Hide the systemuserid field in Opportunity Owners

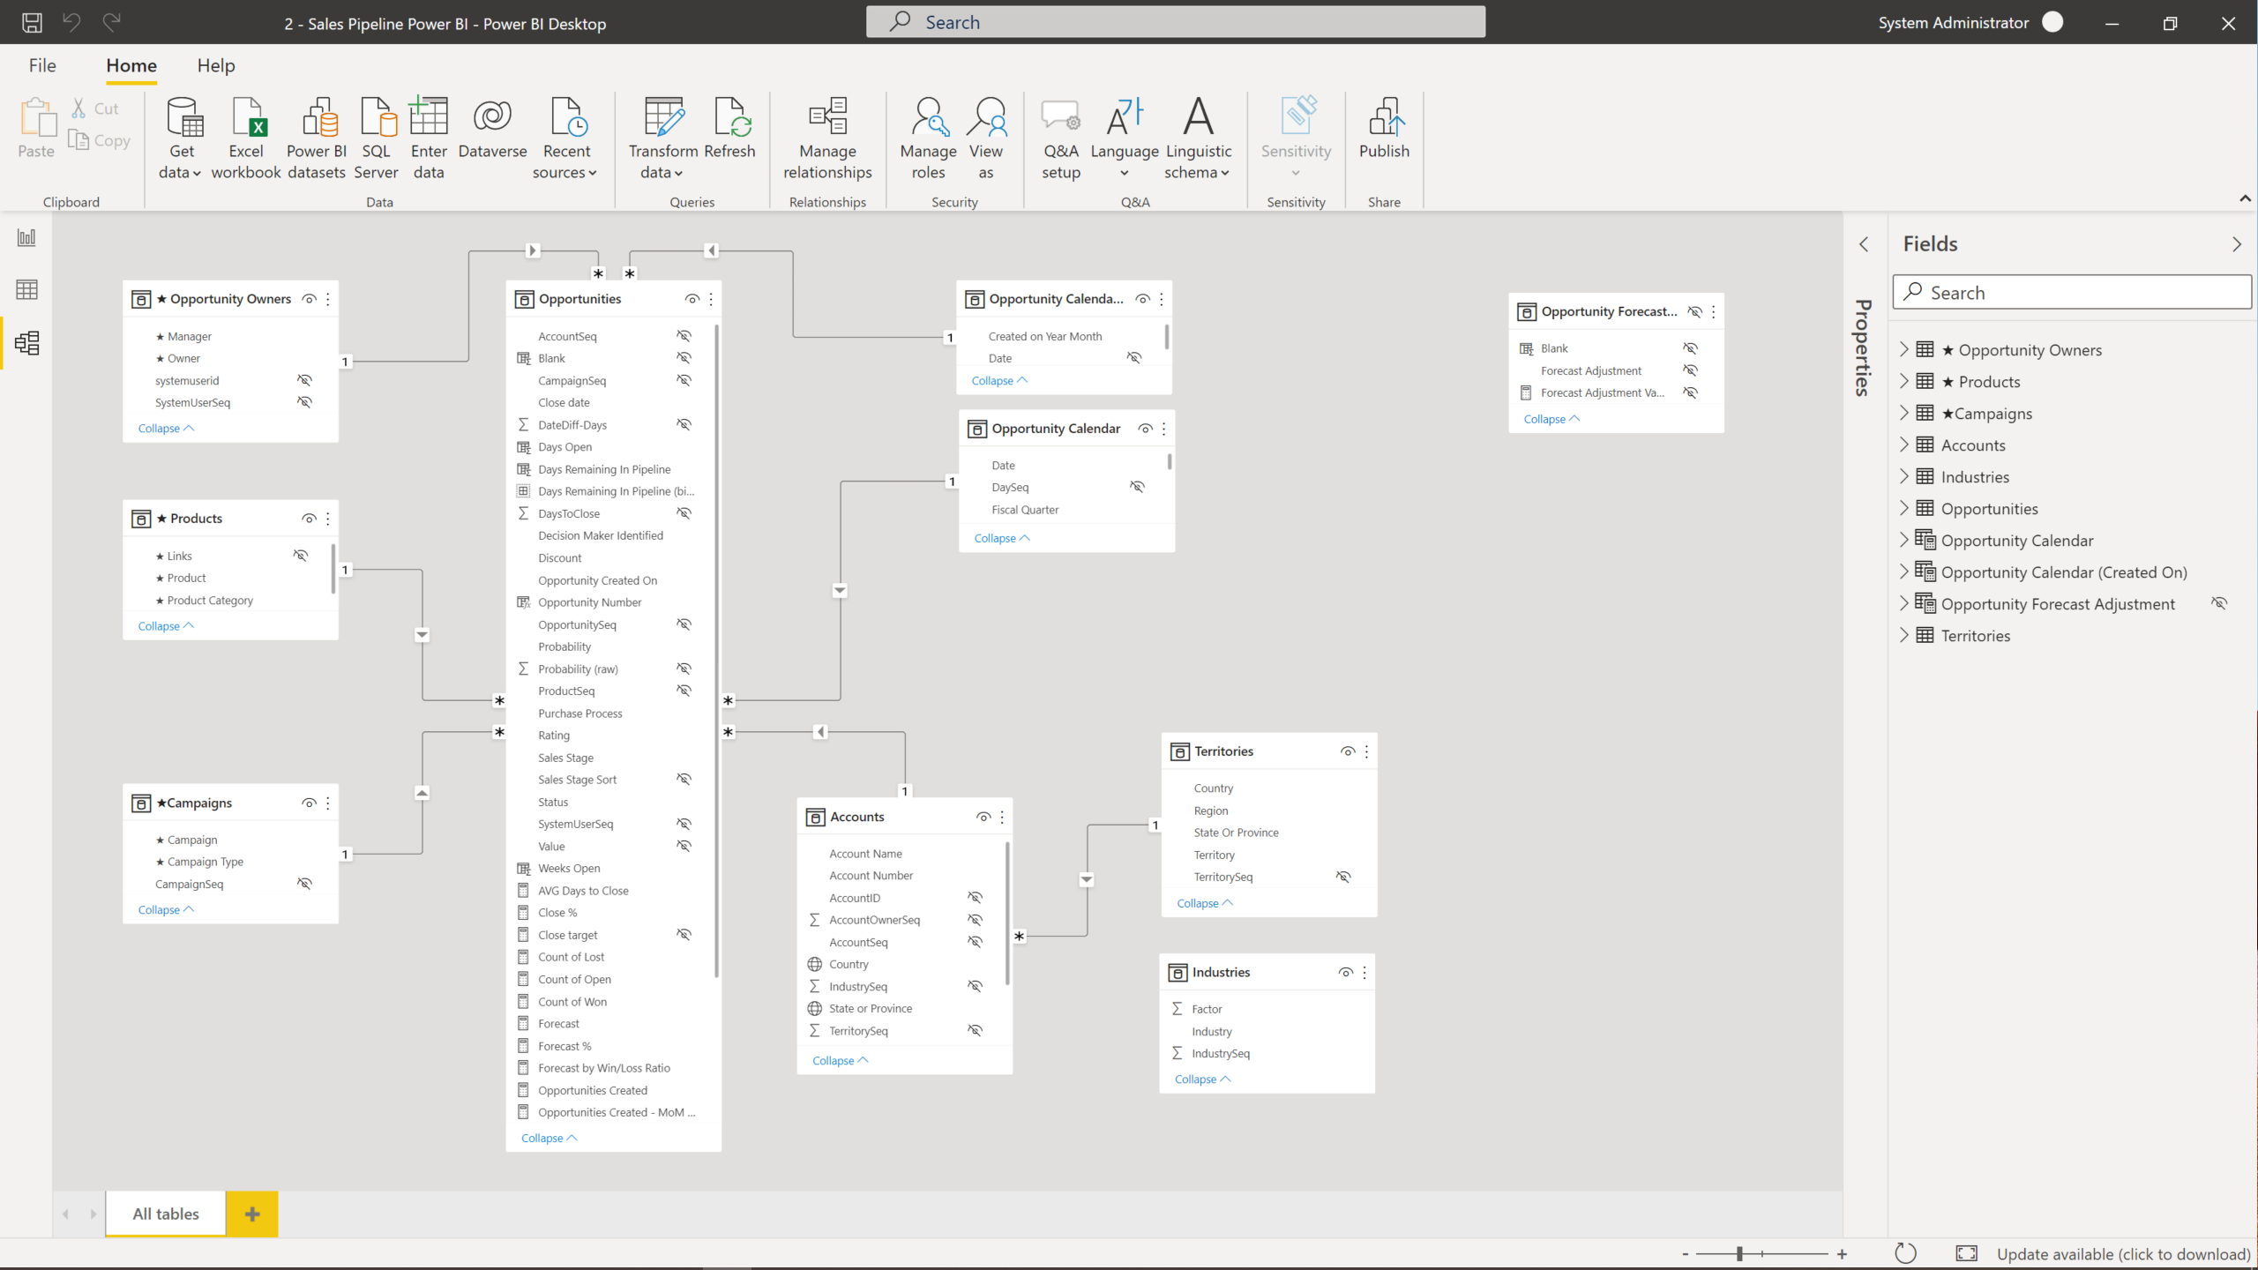click(x=304, y=380)
